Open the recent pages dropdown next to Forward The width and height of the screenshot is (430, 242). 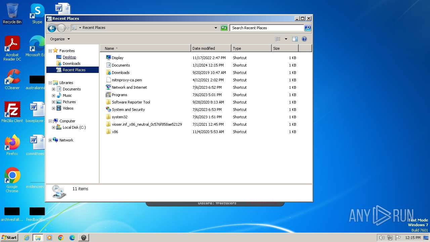[x=68, y=28]
